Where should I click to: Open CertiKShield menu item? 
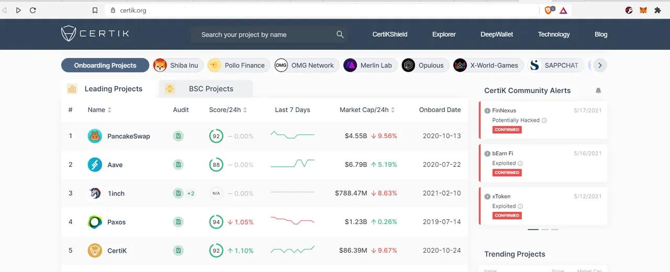pyautogui.click(x=390, y=35)
